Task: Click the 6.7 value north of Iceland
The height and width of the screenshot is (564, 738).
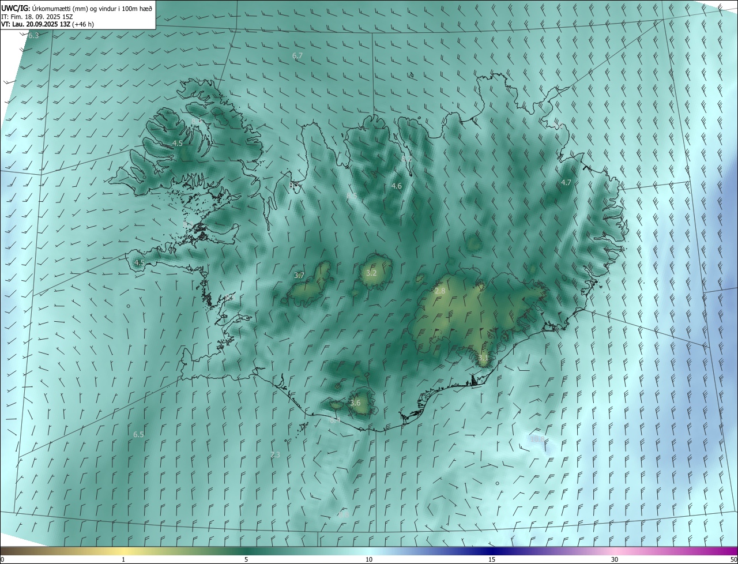Action: tap(298, 55)
